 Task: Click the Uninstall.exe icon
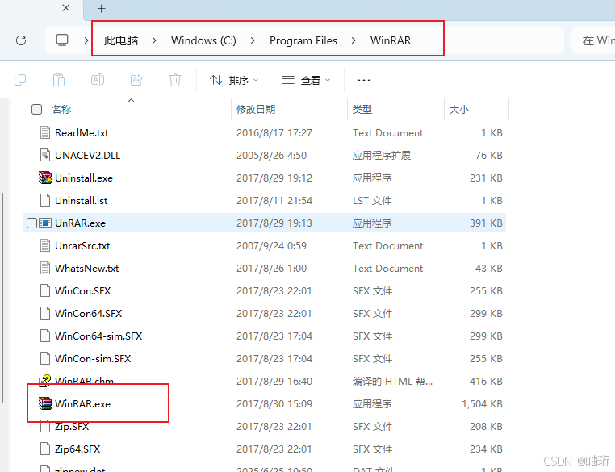(45, 178)
